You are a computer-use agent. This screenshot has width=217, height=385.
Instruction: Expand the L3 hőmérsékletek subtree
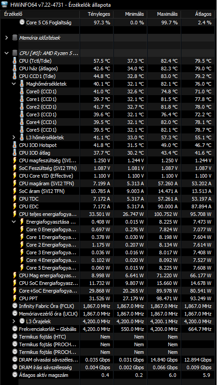click(14, 137)
